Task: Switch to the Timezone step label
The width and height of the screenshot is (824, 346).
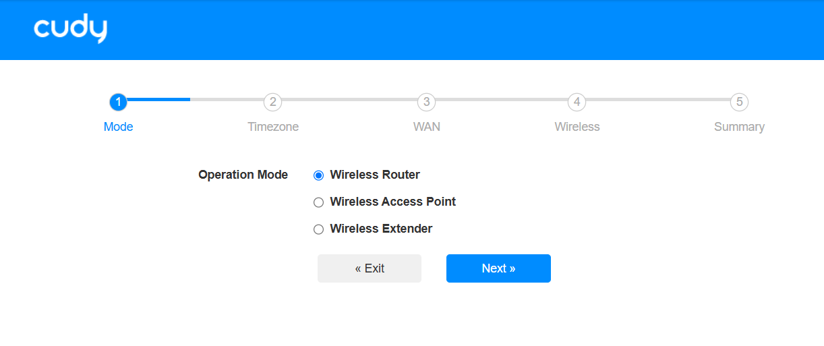Action: coord(272,127)
